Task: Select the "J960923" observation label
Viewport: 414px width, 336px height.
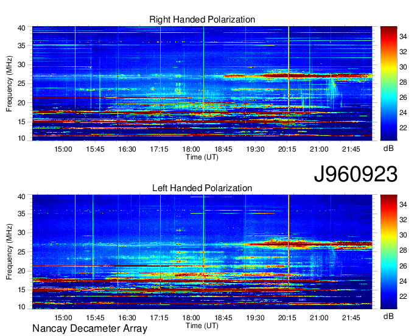Action: tap(356, 174)
